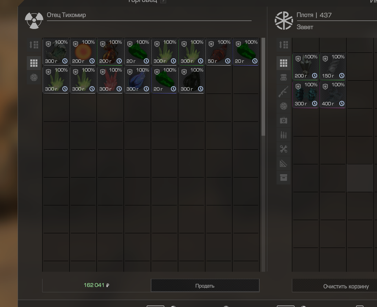Filter inventory by ruler triangle icon
This screenshot has height=307, width=377.
tap(283, 164)
